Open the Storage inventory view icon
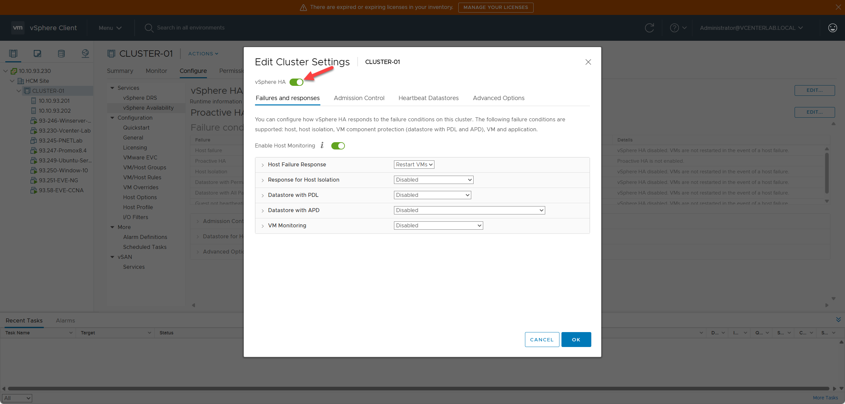 [61, 53]
